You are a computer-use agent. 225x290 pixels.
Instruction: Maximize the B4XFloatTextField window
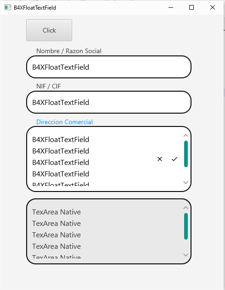pos(191,7)
